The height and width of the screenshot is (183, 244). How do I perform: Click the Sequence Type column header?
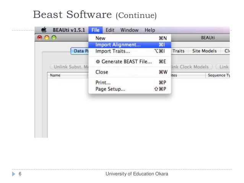[x=218, y=75]
